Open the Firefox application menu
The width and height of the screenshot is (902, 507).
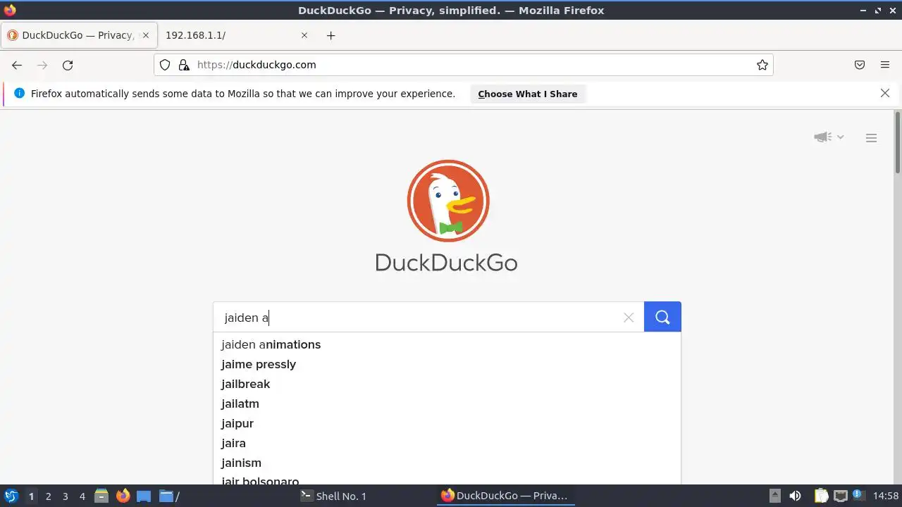(x=885, y=65)
